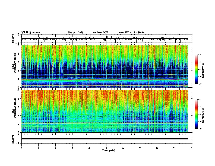
Task: Click the "VLF Spectra" plot title
Action: coord(31,33)
